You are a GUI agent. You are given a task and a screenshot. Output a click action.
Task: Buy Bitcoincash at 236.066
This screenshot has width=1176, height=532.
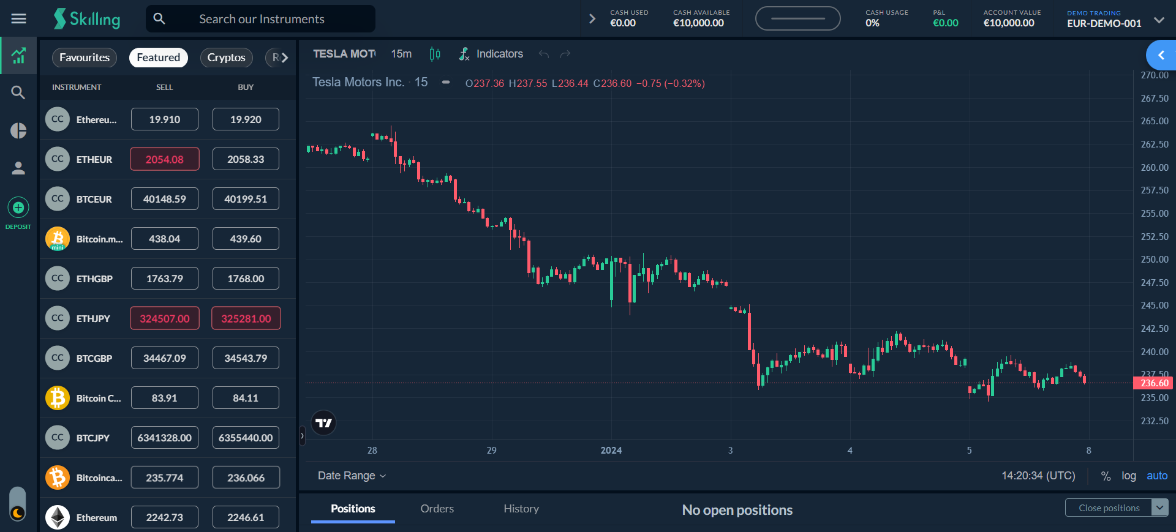pos(246,478)
